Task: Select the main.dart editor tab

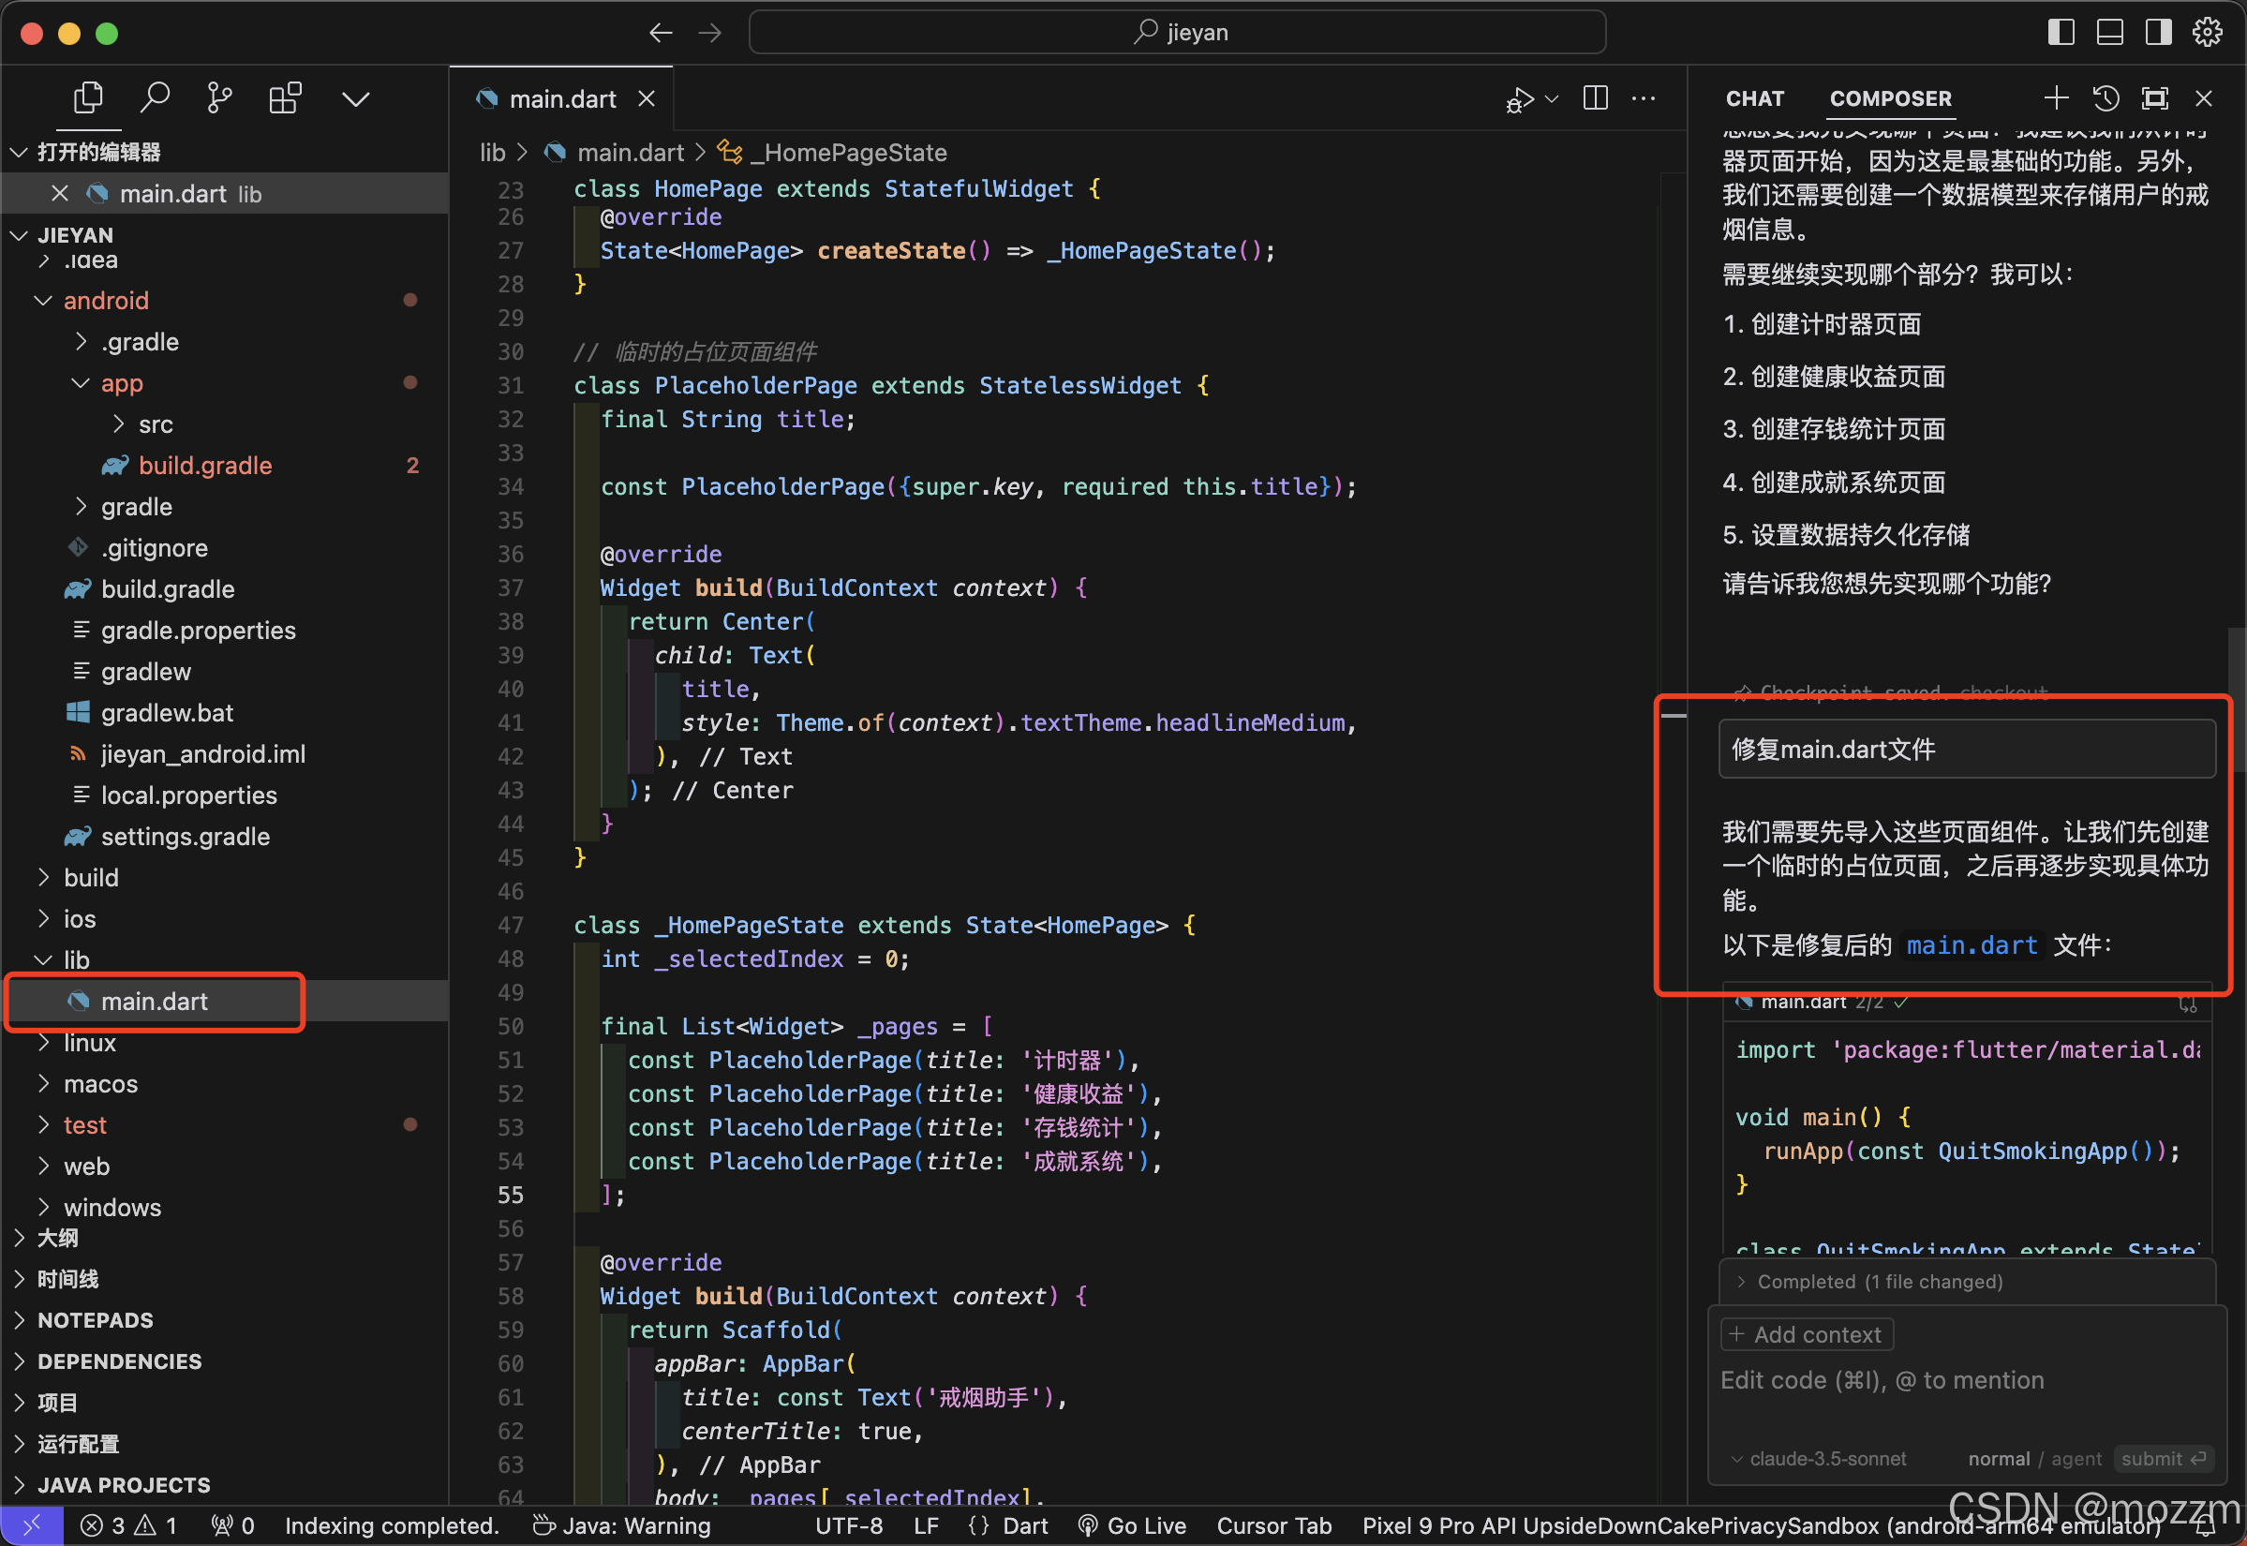Action: click(562, 98)
